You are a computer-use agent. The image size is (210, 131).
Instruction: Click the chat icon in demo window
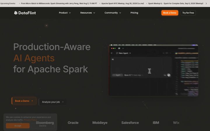[x=119, y=48]
